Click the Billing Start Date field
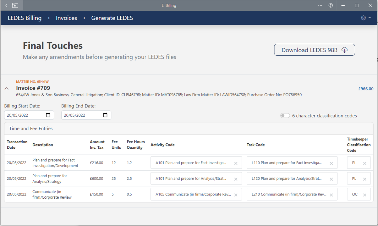This screenshot has width=378, height=226. pos(25,115)
